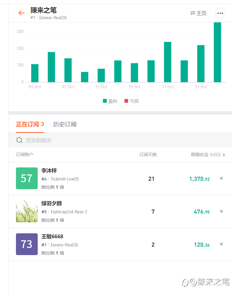Open 王敏6668 avatar with score 73
This screenshot has width=232, height=296.
(27, 244)
